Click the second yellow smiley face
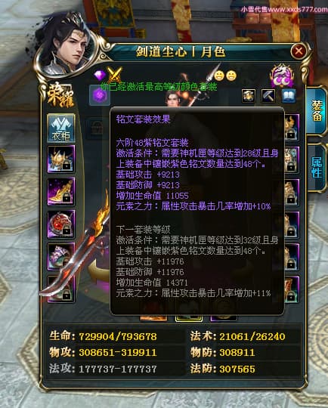 231,76
